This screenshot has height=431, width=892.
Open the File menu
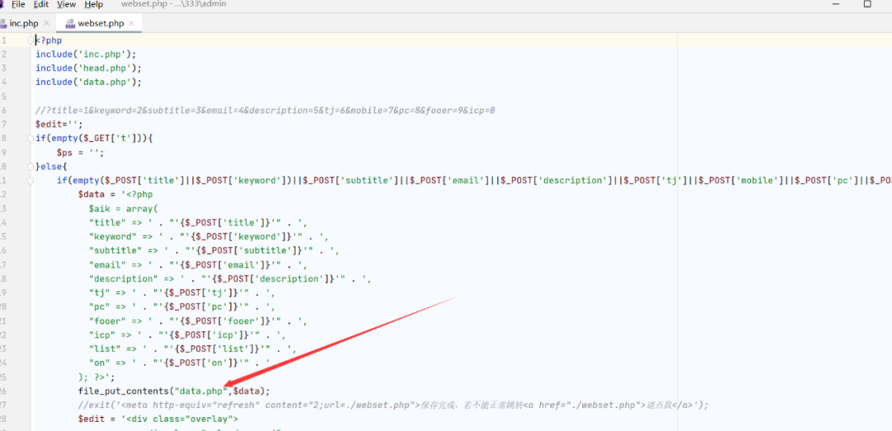[x=18, y=5]
